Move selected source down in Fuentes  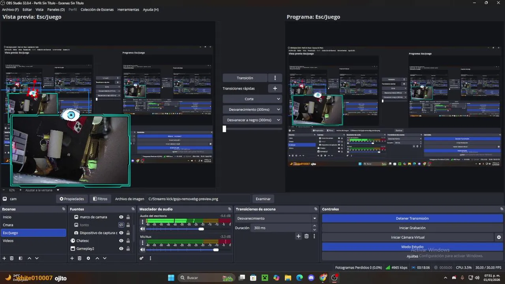(105, 258)
